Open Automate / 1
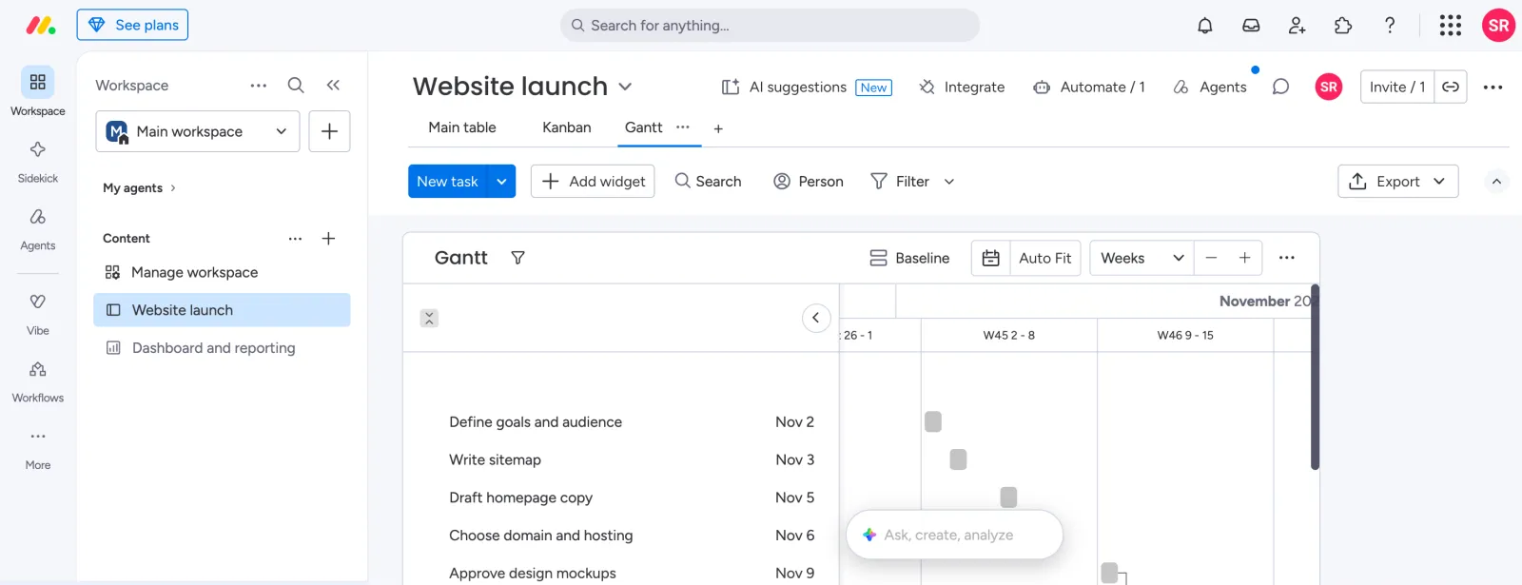1522x585 pixels. 1089,87
